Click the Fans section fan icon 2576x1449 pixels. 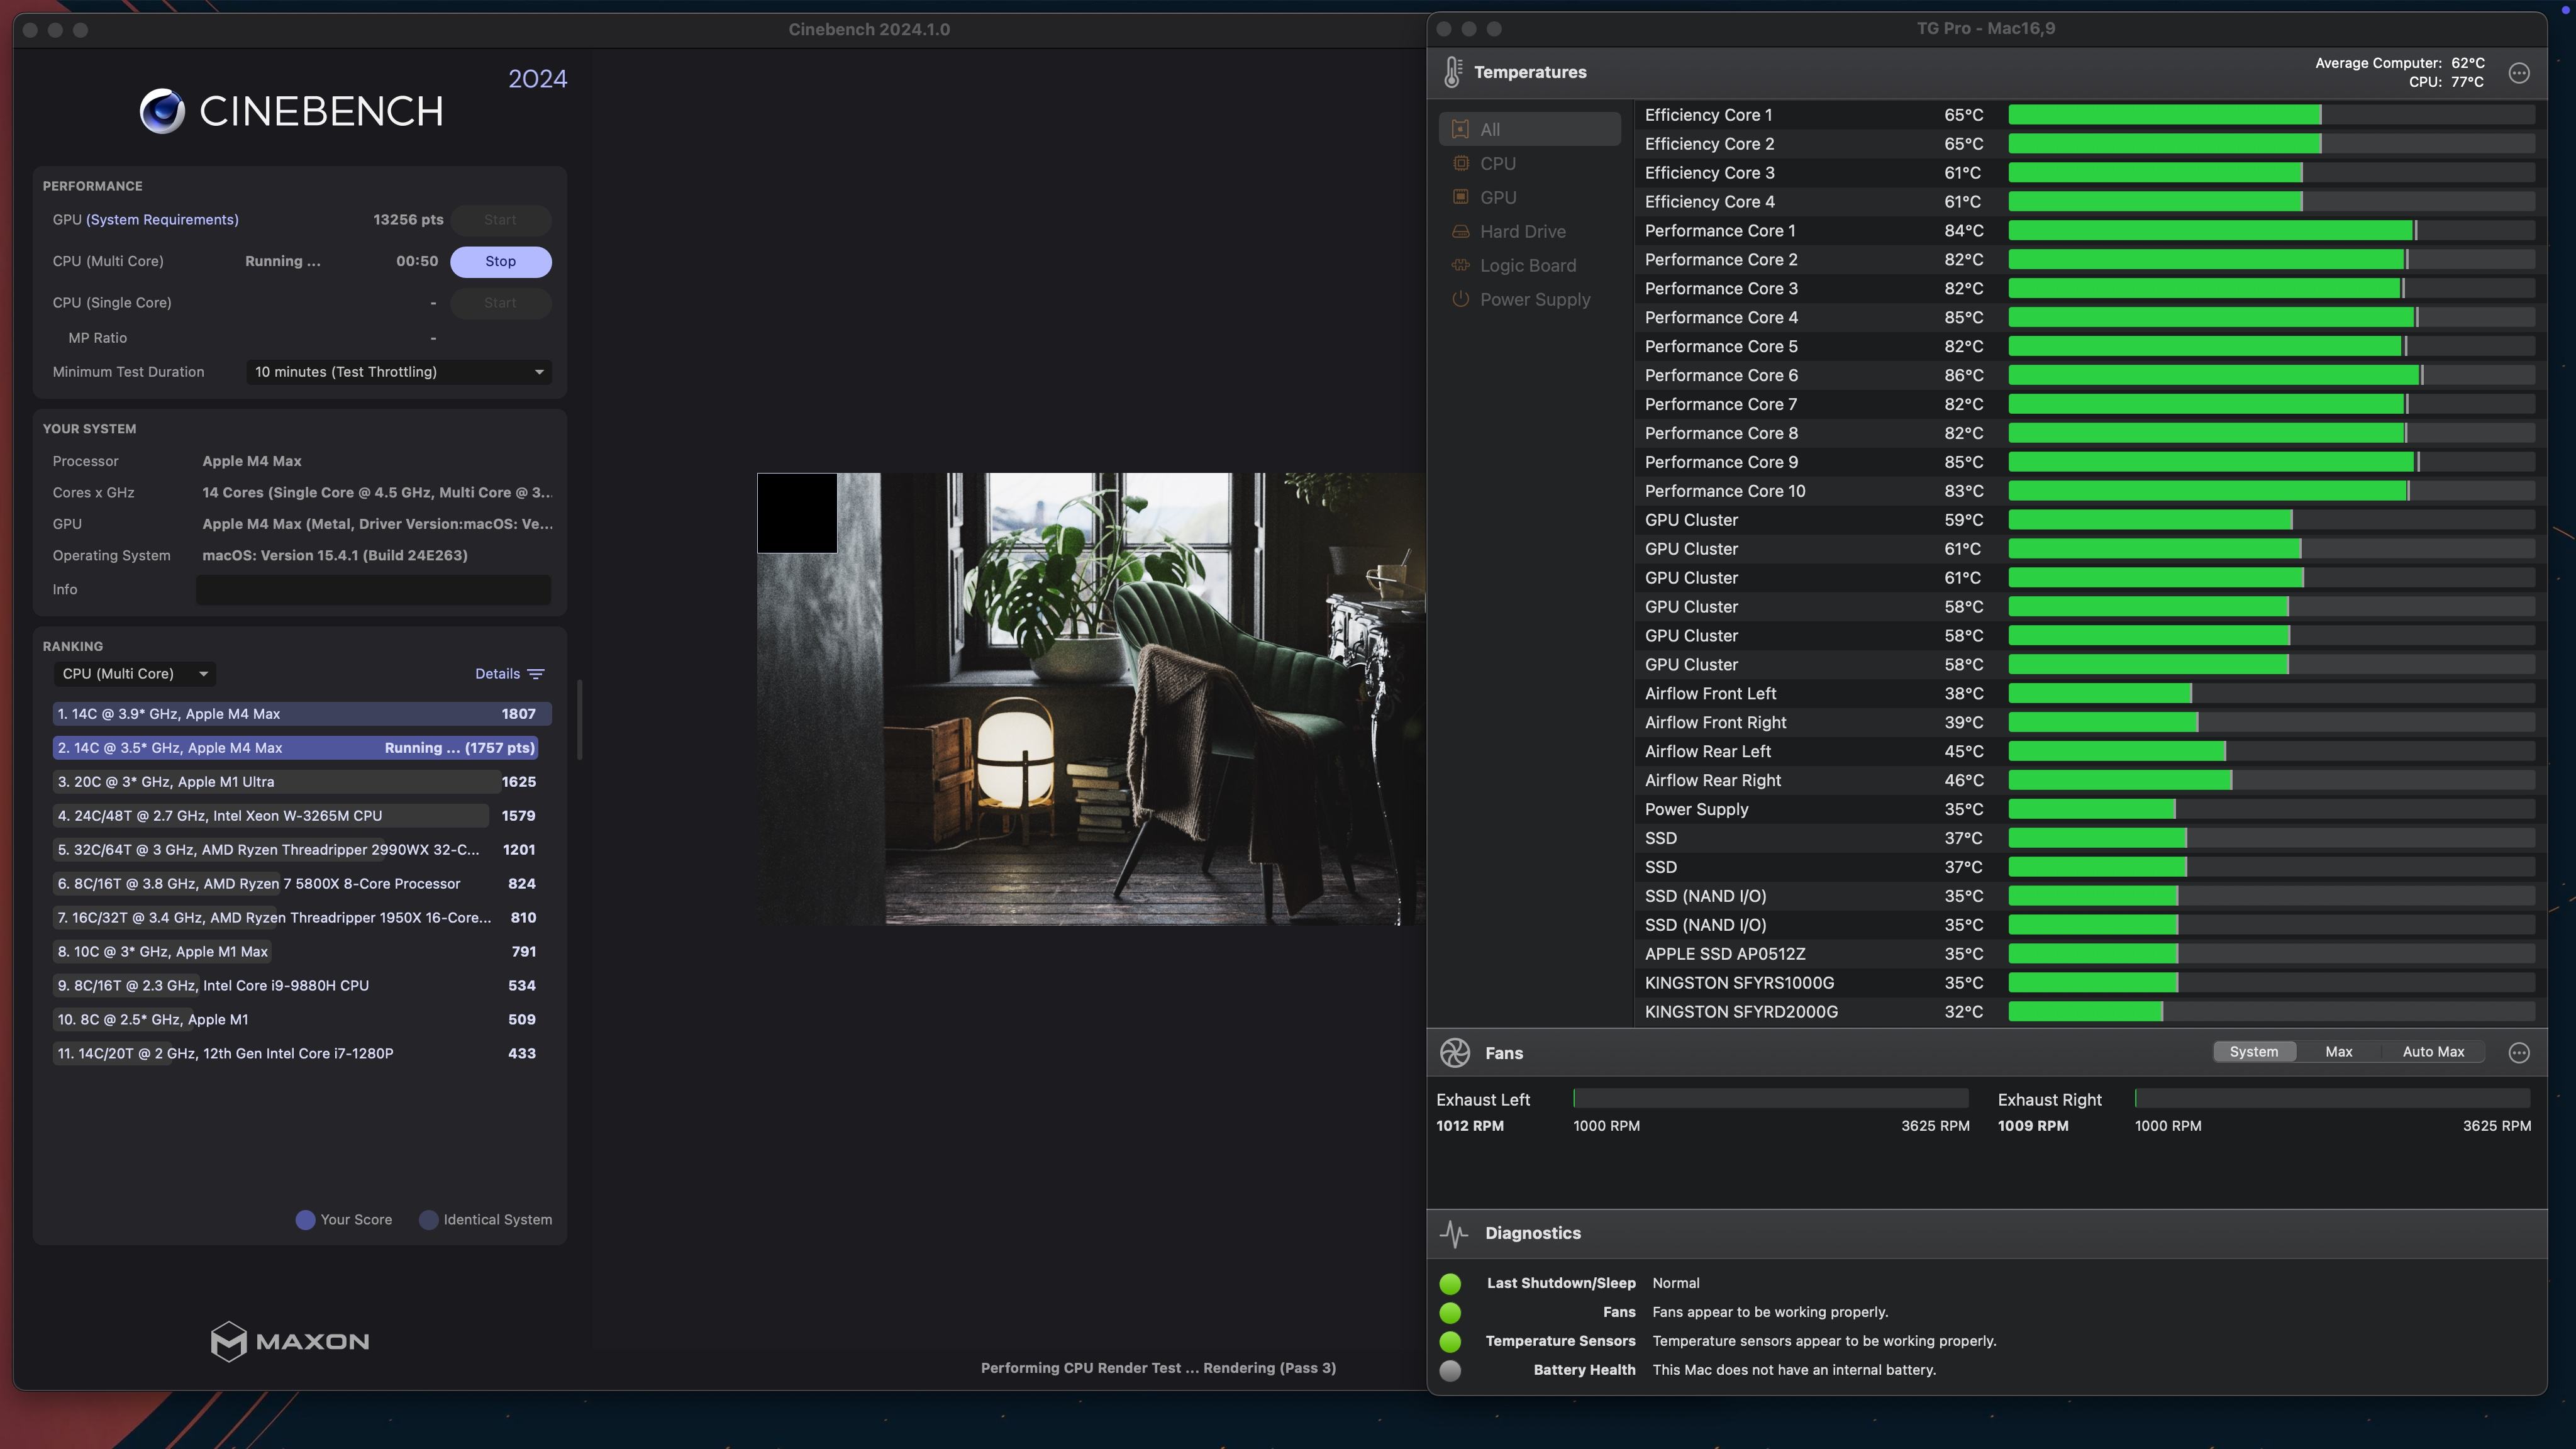pyautogui.click(x=1455, y=1053)
